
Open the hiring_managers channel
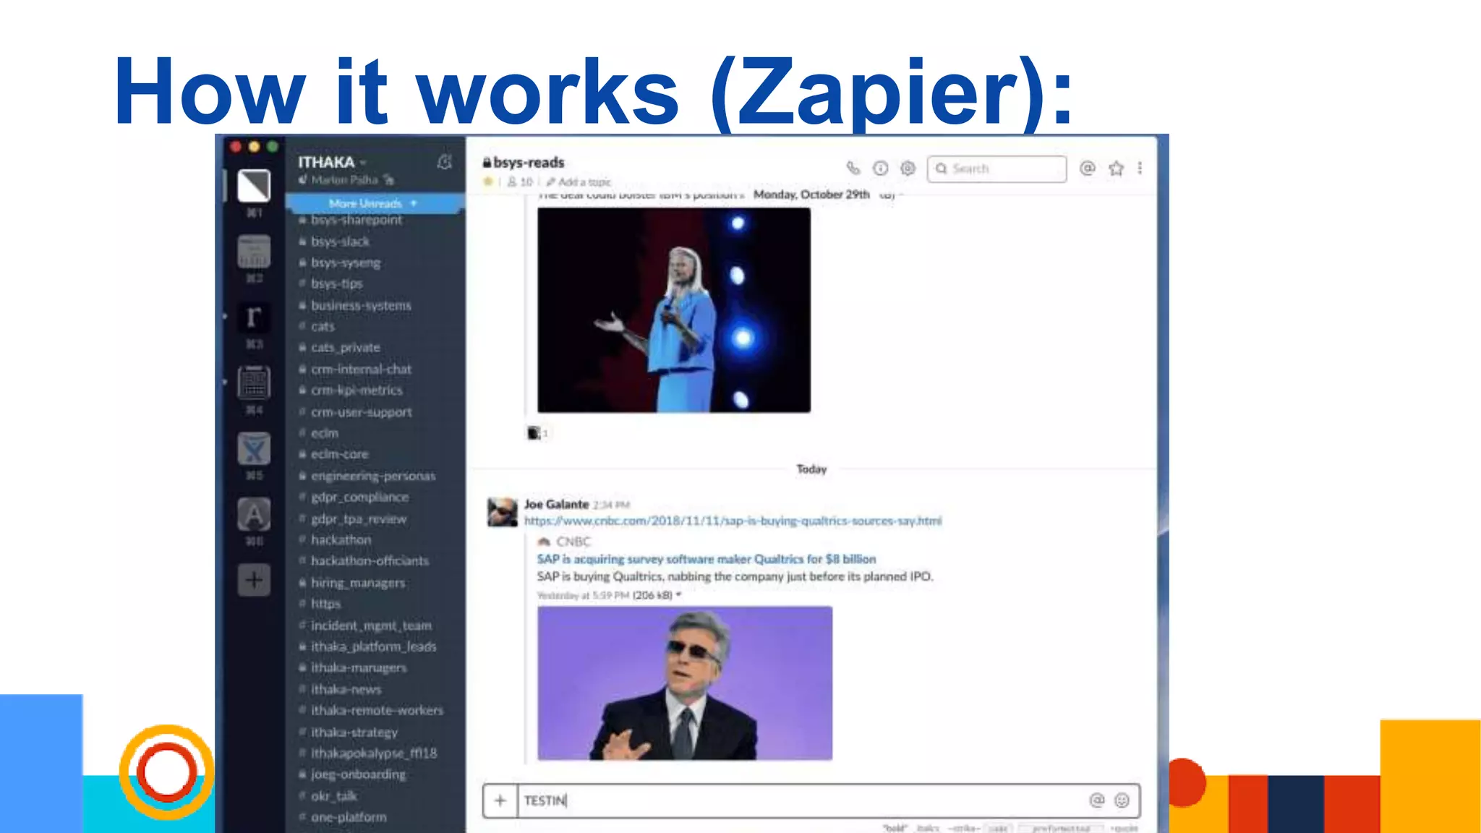pos(358,582)
